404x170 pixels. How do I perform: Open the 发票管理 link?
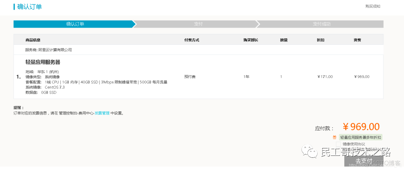102,113
